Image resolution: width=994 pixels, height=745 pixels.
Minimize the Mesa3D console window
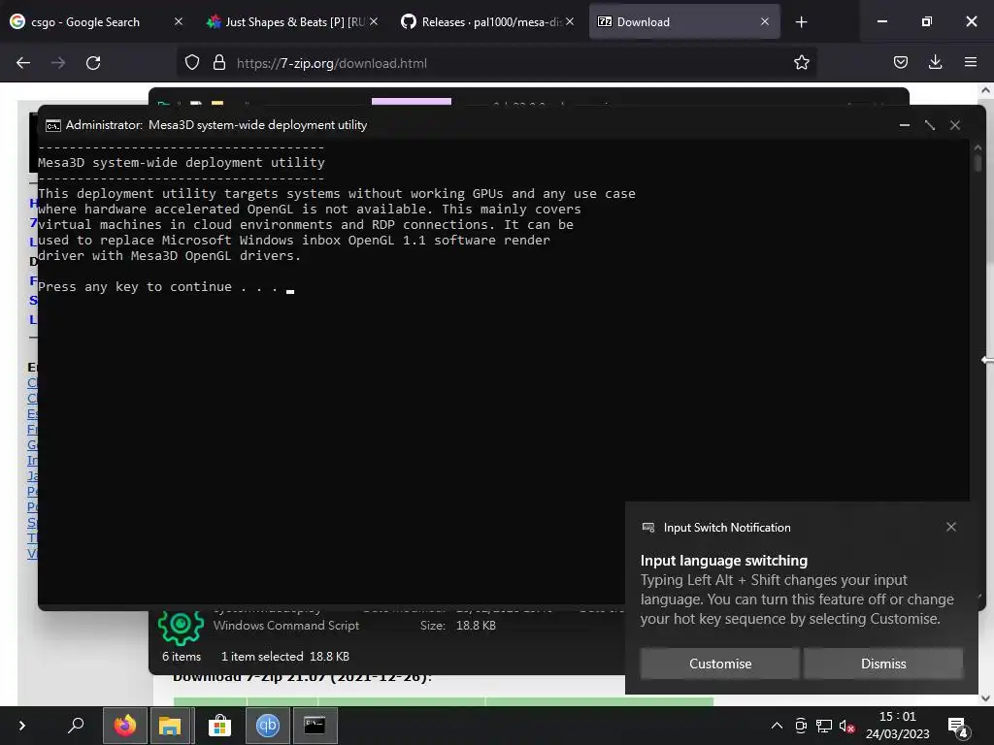(905, 125)
